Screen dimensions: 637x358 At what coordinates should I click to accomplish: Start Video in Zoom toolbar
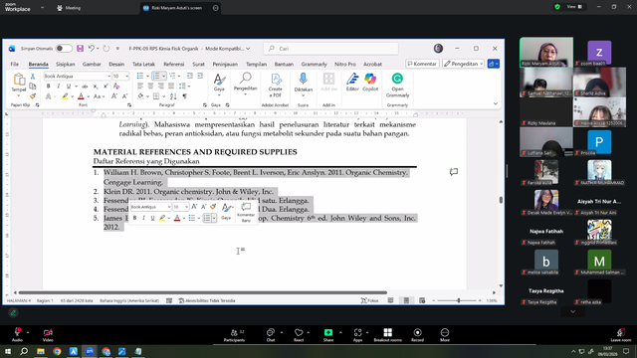pyautogui.click(x=48, y=335)
